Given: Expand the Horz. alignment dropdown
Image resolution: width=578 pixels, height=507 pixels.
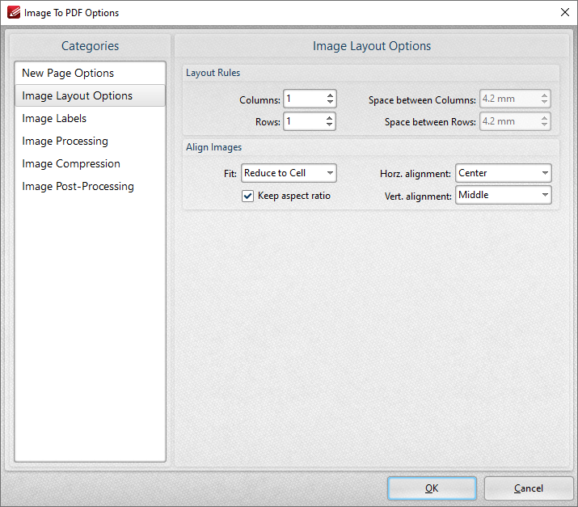Looking at the screenshot, I should pyautogui.click(x=503, y=173).
